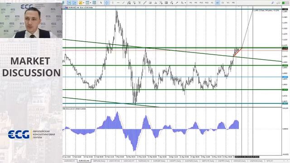Select the EURUSD,H4 chart tab

pos(84,161)
